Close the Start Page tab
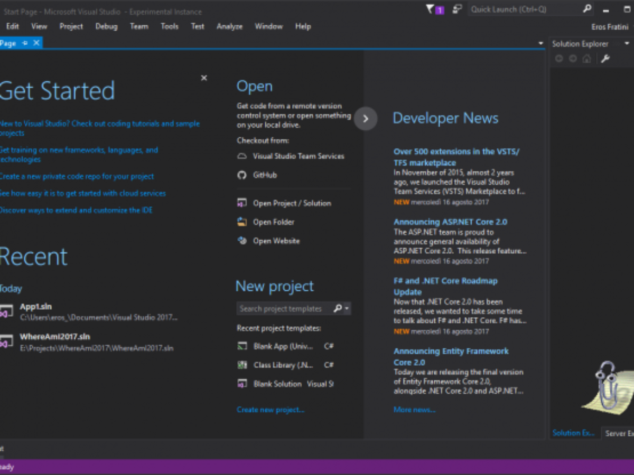 click(36, 43)
